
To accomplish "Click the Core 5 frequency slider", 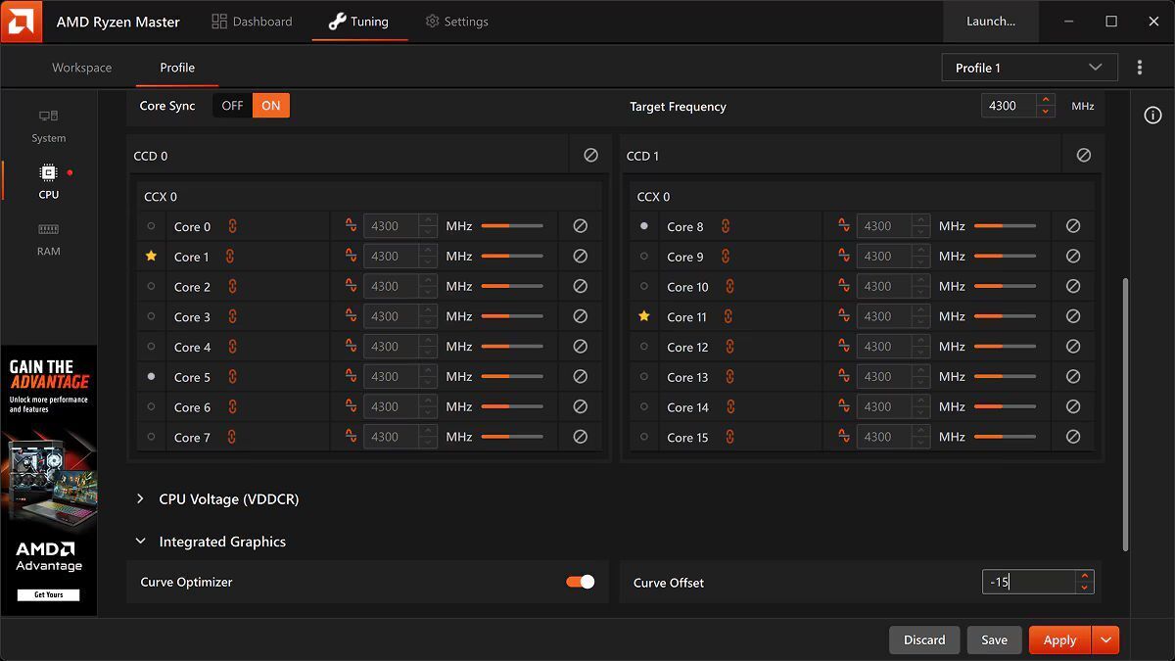I will click(511, 377).
